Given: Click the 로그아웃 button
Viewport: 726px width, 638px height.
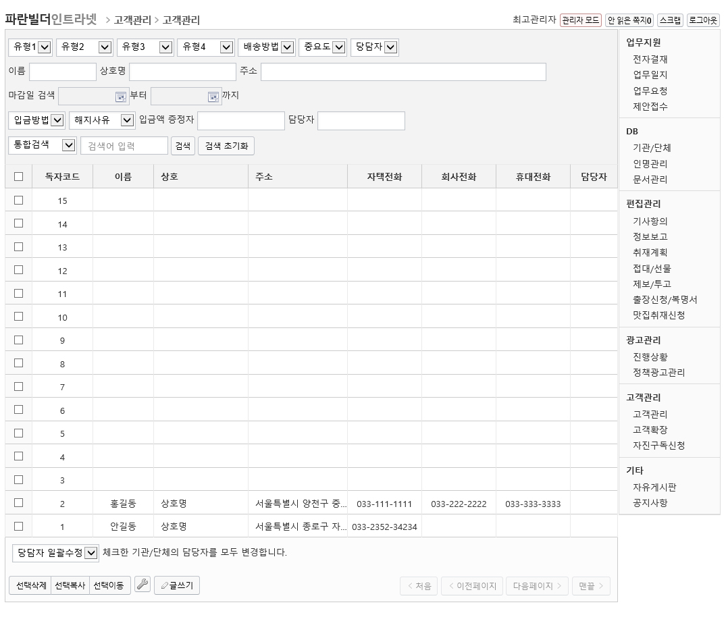Looking at the screenshot, I should pyautogui.click(x=702, y=20).
